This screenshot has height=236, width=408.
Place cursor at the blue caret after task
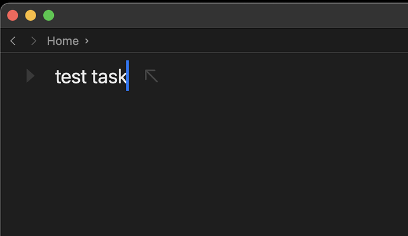(128, 76)
